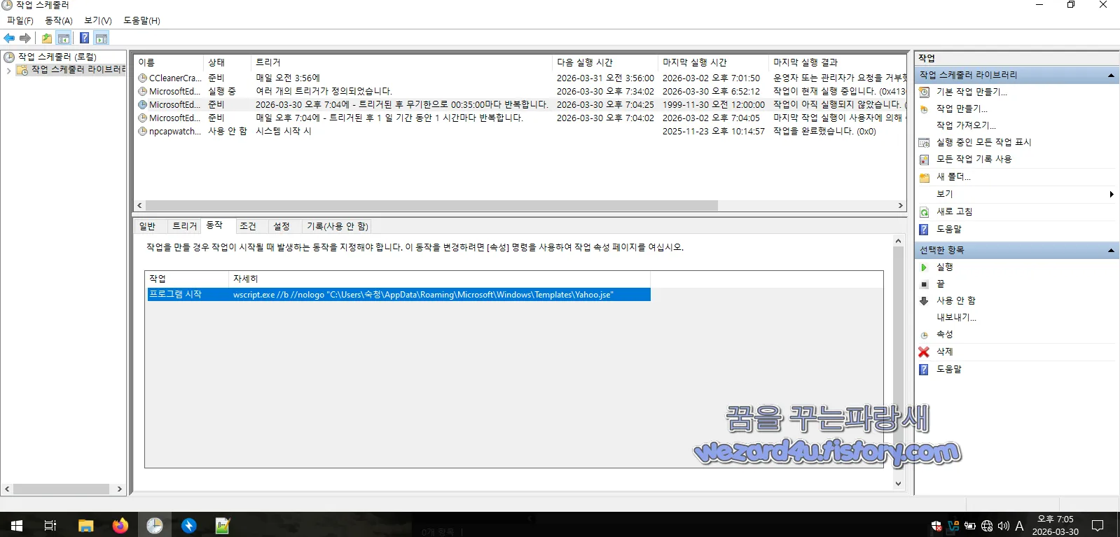1120x537 pixels.
Task: Click the Up one level folder toolbar icon
Action: point(47,38)
